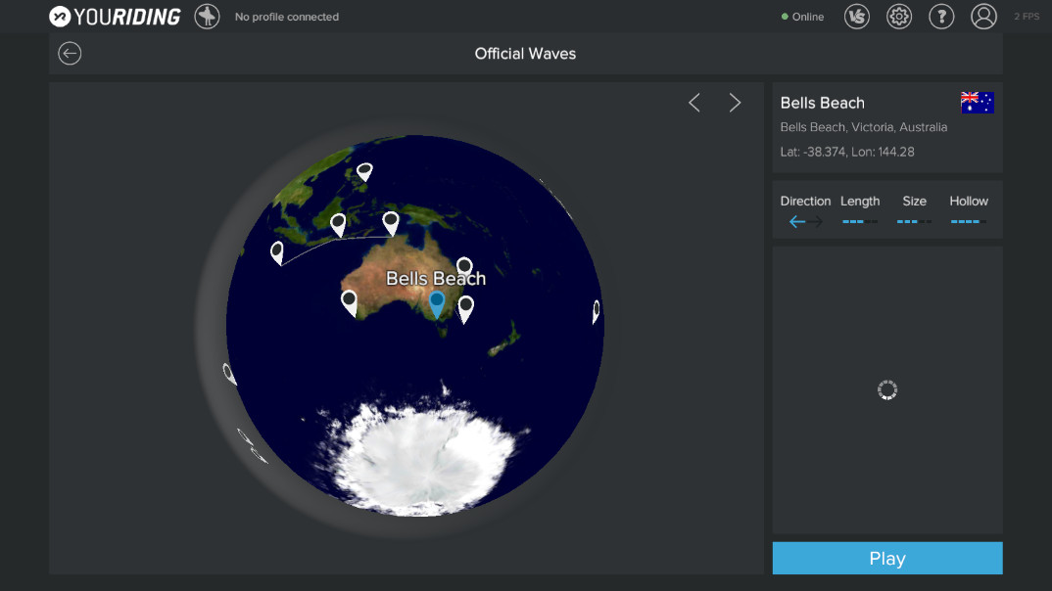Open the user account icon

[x=982, y=17]
